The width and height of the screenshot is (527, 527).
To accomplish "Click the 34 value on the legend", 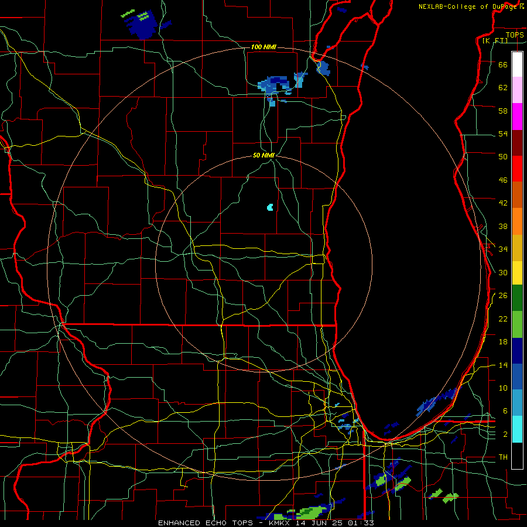I will 503,249.
